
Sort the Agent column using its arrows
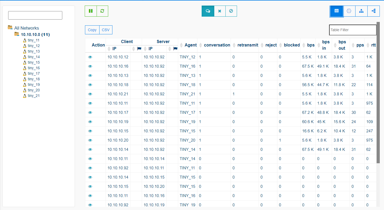[181, 45]
